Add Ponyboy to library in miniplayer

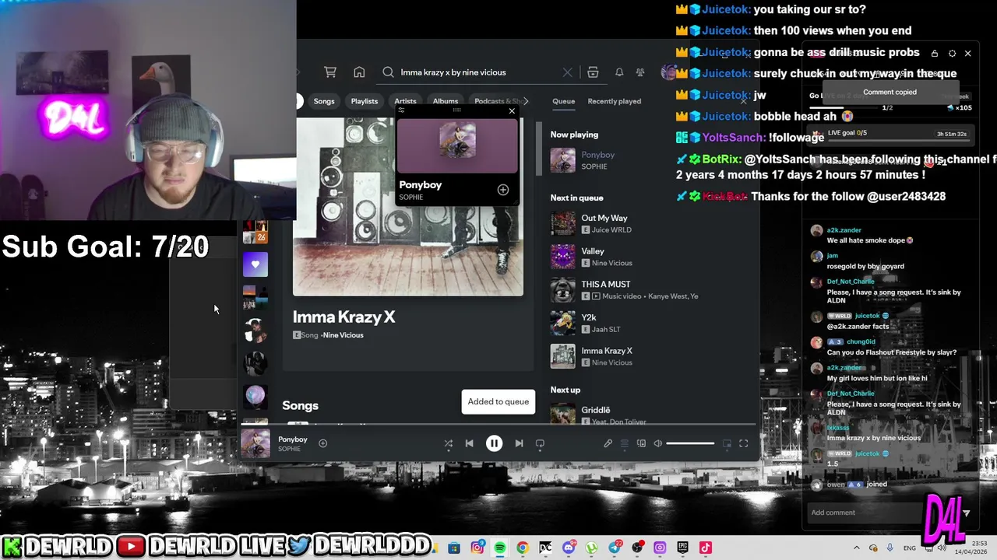[503, 190]
